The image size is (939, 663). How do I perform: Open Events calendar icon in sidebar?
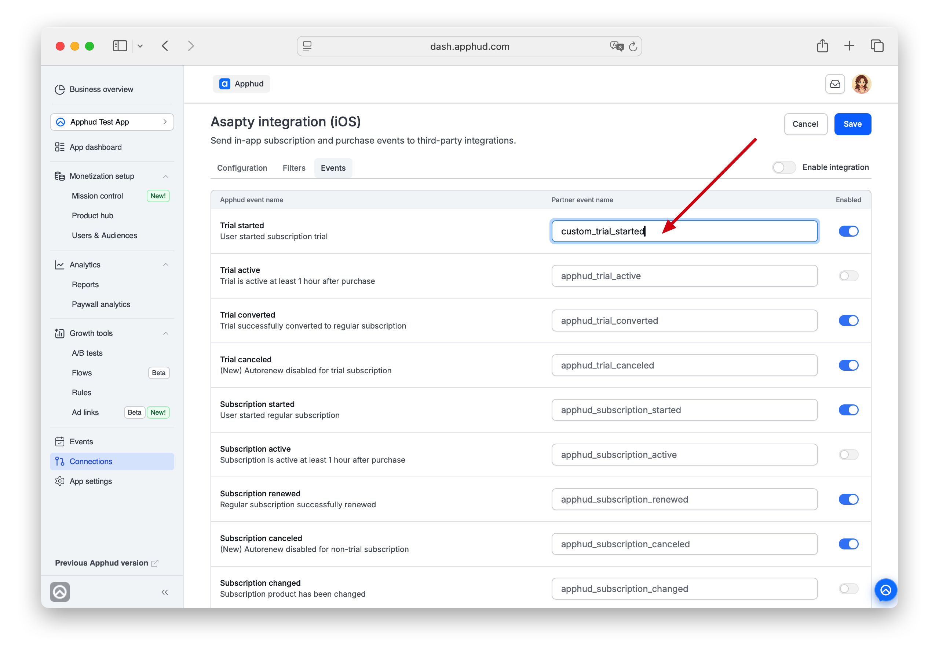click(x=60, y=442)
